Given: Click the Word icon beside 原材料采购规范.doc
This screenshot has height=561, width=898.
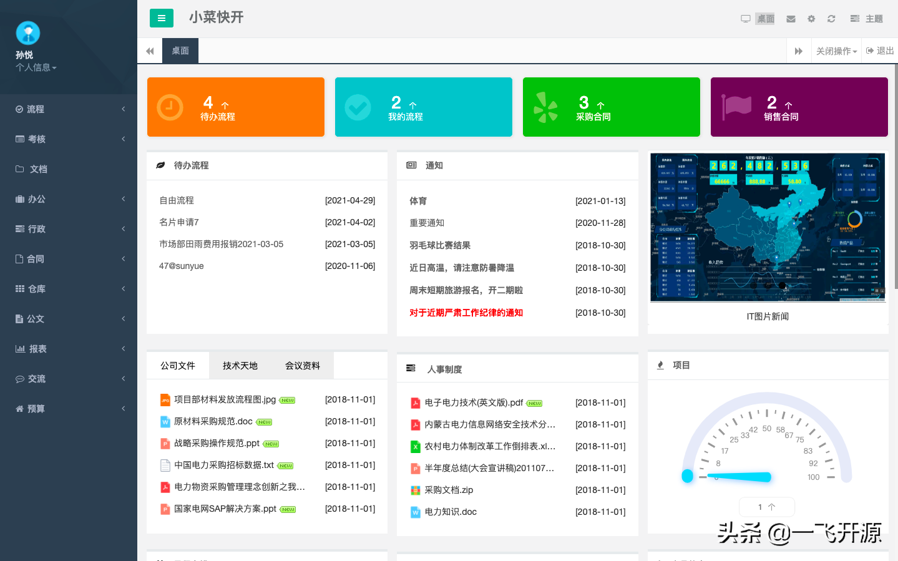Looking at the screenshot, I should tap(165, 422).
